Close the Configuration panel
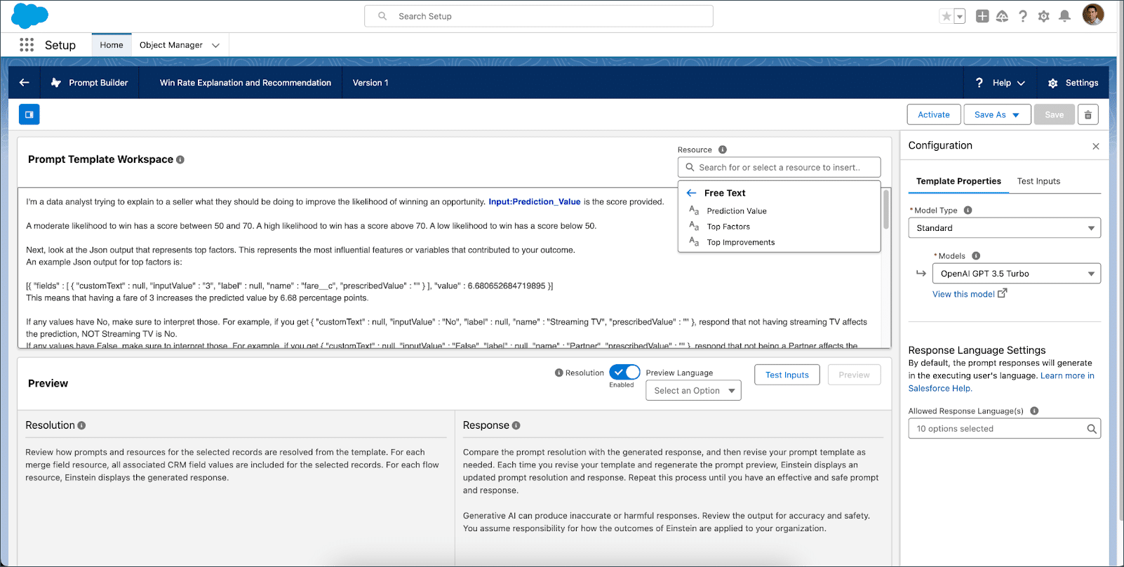This screenshot has height=567, width=1124. click(1095, 146)
